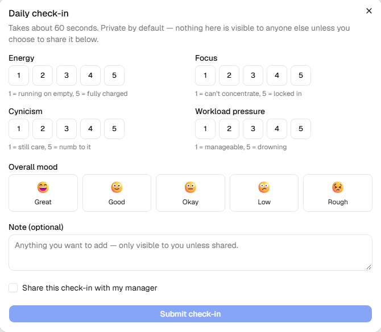Select the Low frowning face mood
Image resolution: width=381 pixels, height=332 pixels.
[264, 193]
